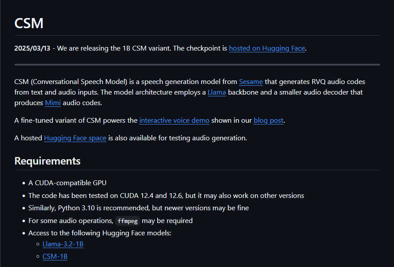Click the ffmpeg inline code snippet

127,221
